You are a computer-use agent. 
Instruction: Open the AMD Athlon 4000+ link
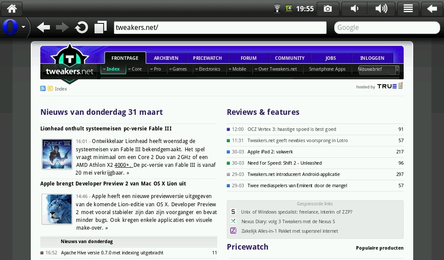pos(123,165)
